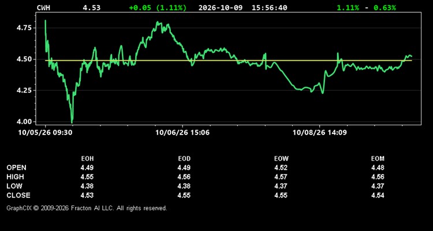Select the current price 4.53 in header
This screenshot has height=231, width=433.
[x=92, y=8]
